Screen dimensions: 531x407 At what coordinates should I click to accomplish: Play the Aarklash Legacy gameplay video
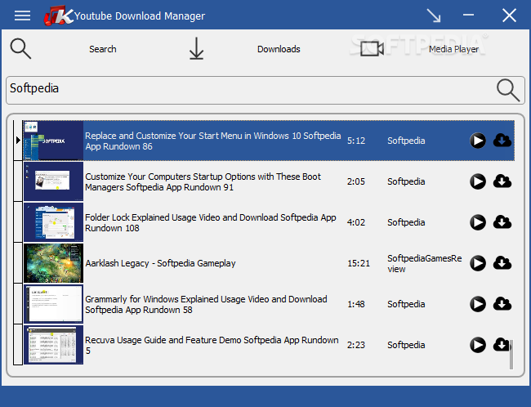[x=478, y=263]
